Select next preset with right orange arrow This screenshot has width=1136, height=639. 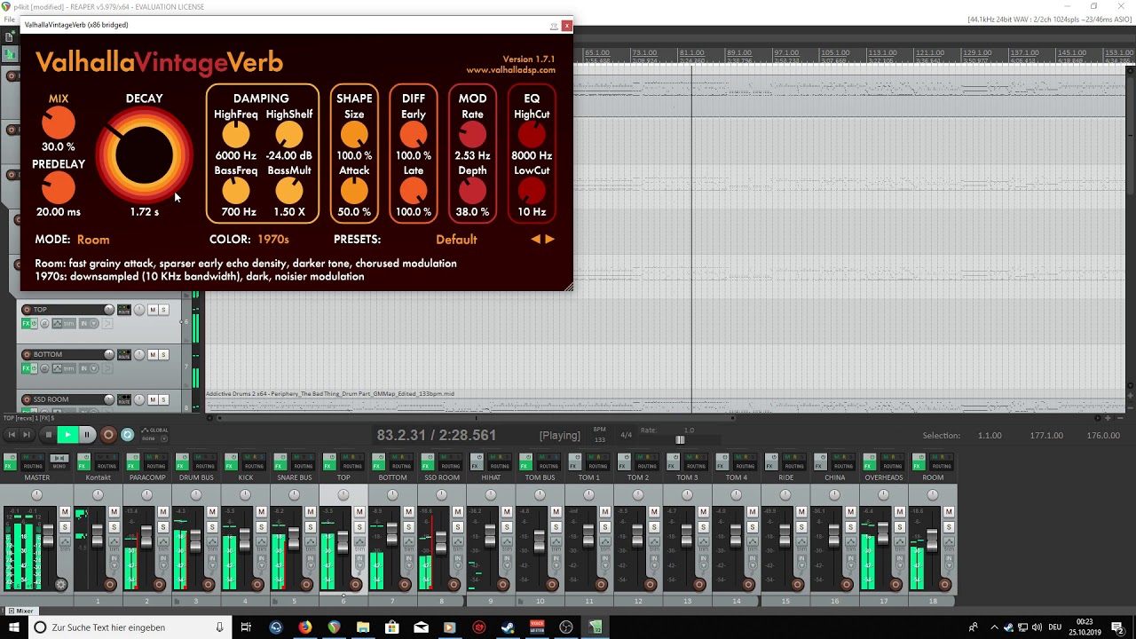coord(550,240)
